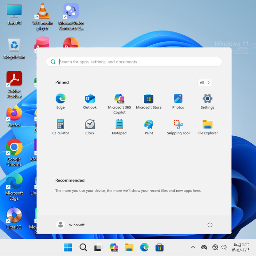
Task: Click the cloud sync-off tray icon
Action: (x=204, y=247)
